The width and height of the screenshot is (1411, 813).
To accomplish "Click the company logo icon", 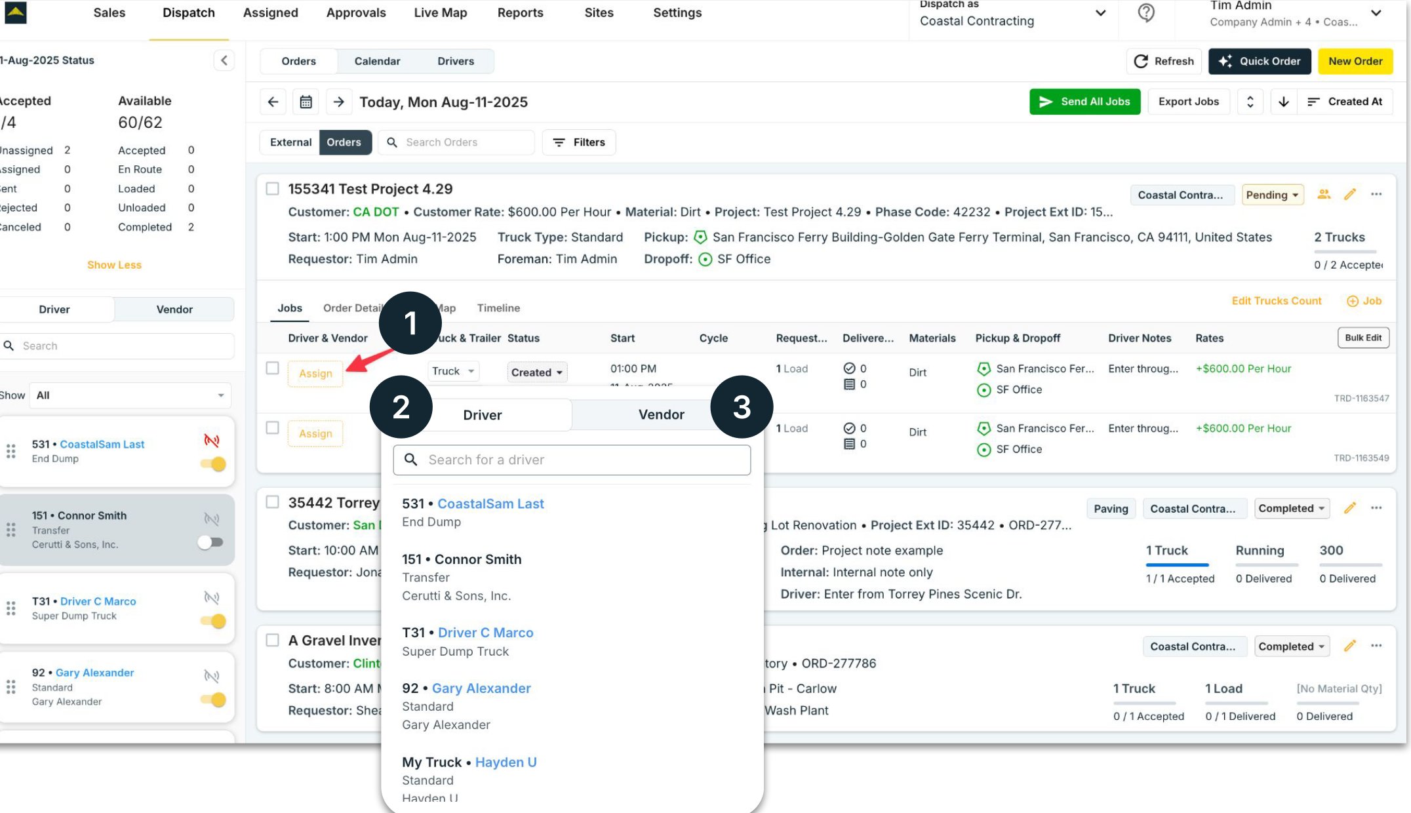I will point(15,12).
